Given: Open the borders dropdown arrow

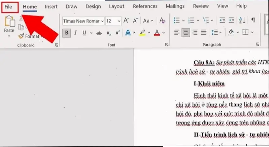Looking at the screenshot, I should pyautogui.click(x=252, y=32).
